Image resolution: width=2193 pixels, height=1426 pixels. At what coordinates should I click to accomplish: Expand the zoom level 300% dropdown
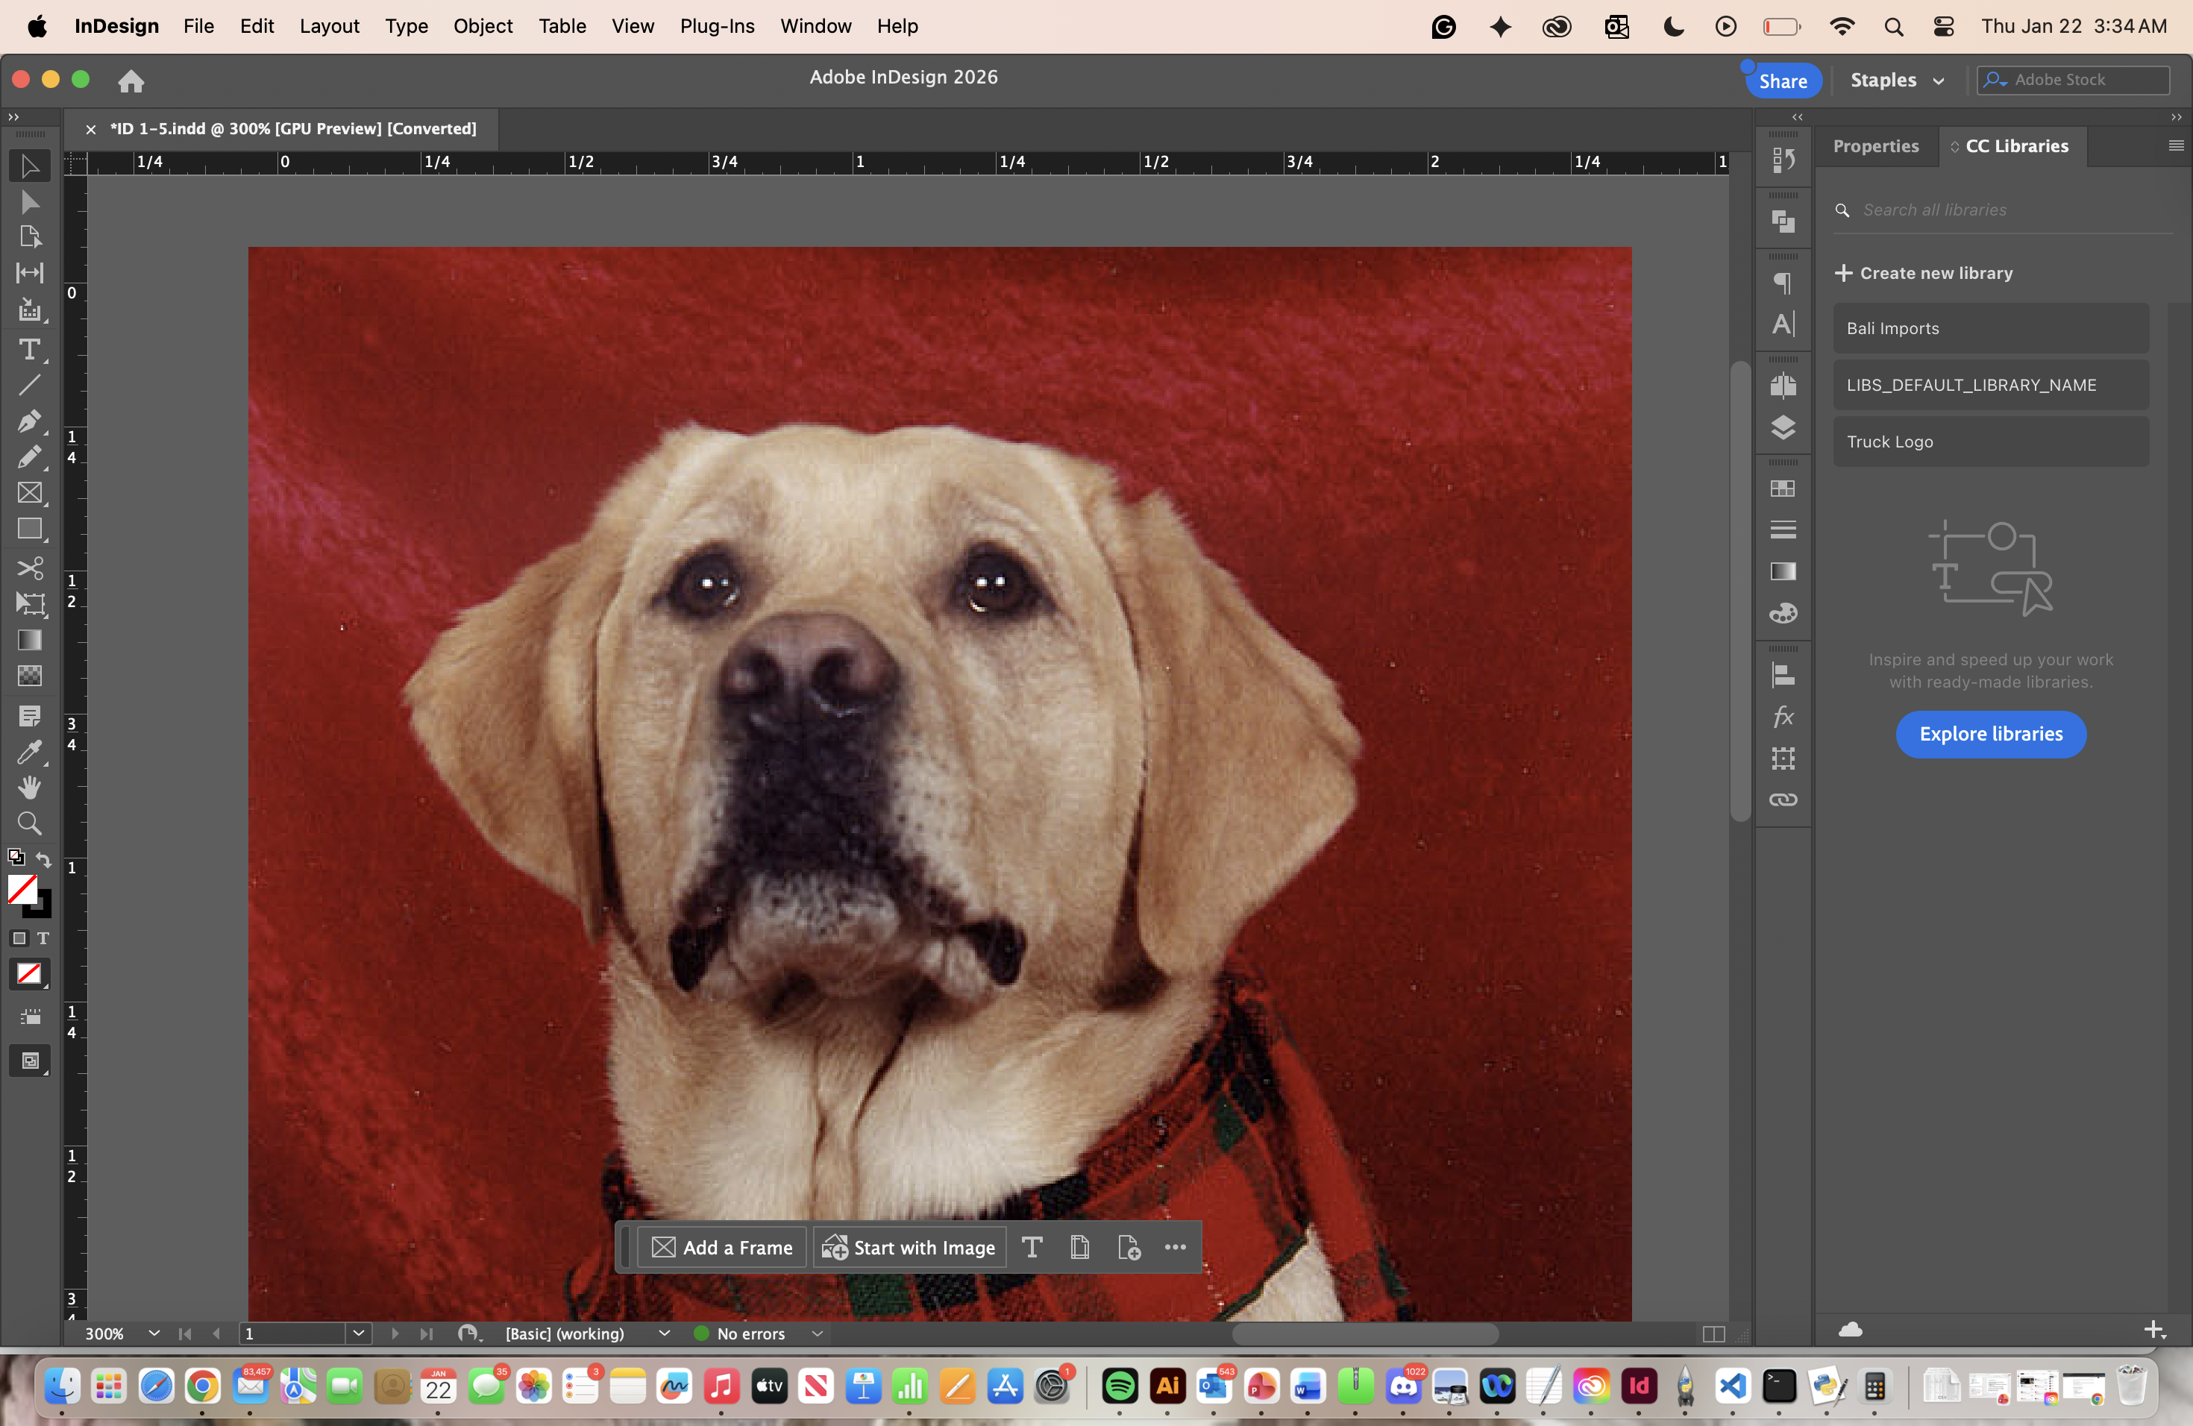[154, 1333]
